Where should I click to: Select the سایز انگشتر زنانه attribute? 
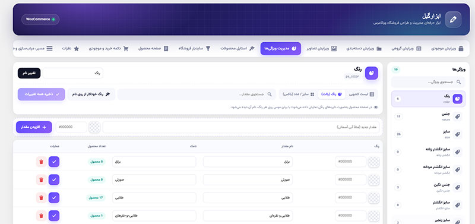[428, 152]
